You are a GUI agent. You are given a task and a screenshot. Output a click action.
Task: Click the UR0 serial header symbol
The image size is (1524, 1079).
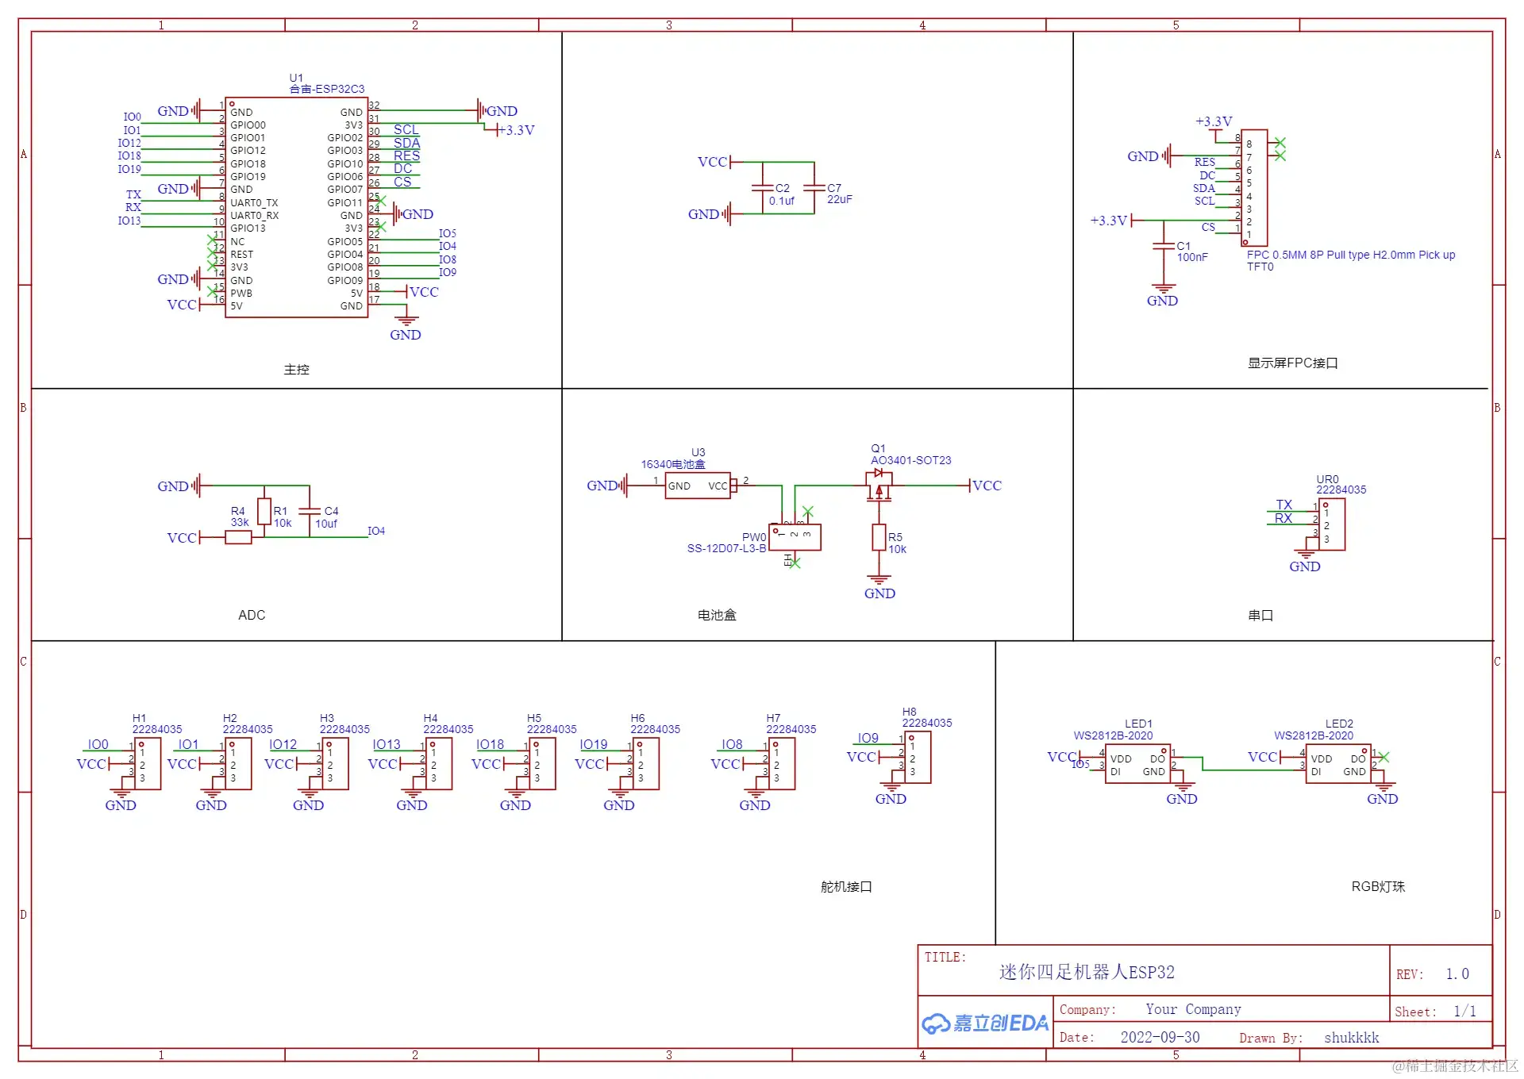pos(1332,525)
